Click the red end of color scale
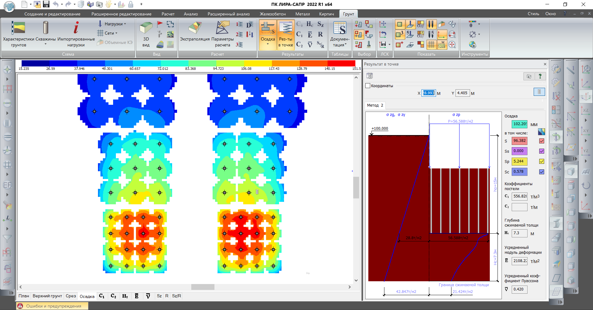This screenshot has height=310, width=593. coord(341,63)
